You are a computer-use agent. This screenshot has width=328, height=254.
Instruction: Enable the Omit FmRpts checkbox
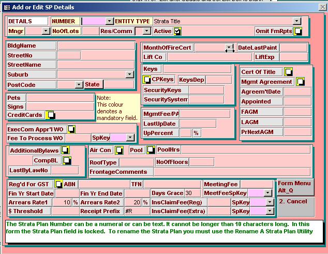tap(298, 32)
